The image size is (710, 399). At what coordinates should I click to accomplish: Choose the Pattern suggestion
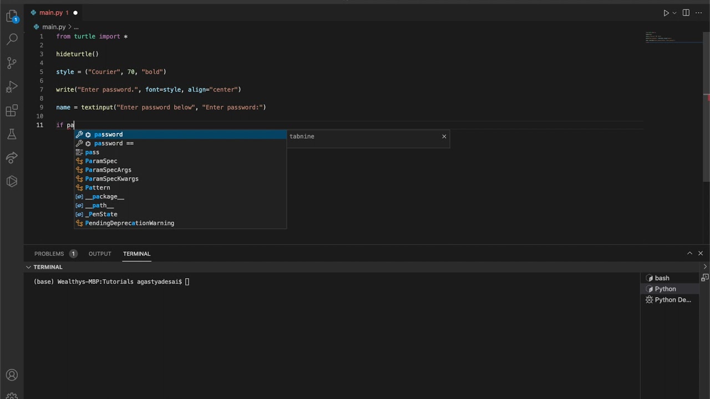[x=180, y=187]
